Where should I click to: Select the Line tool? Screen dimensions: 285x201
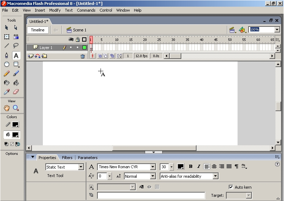tap(7, 45)
